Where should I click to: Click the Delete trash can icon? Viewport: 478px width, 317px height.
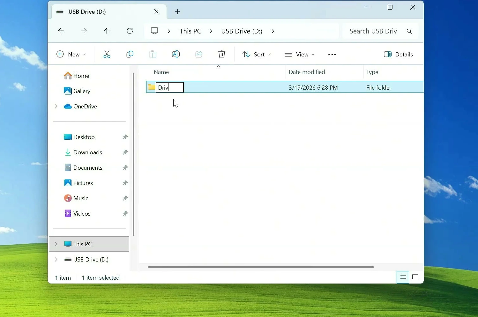222,55
